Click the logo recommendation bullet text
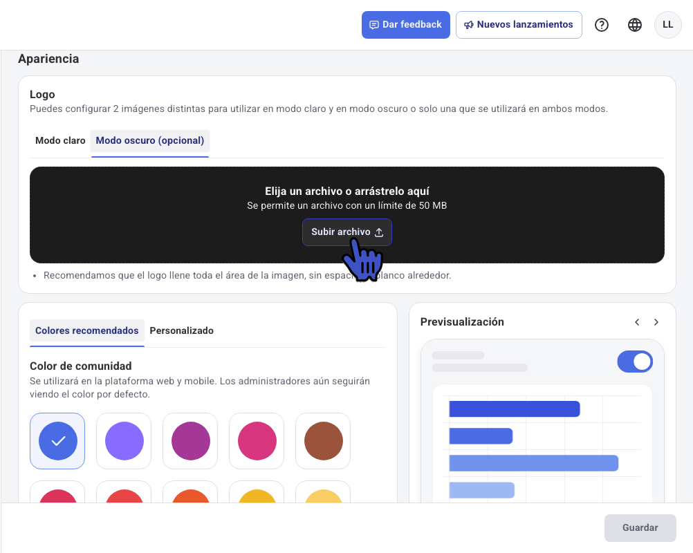Viewport: 693px width, 553px height. pyautogui.click(x=247, y=276)
